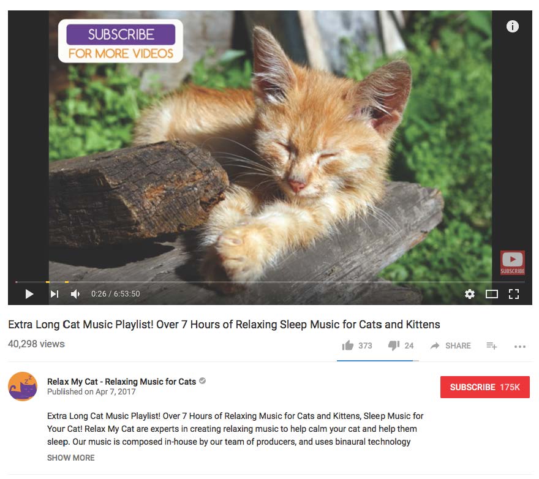Image resolution: width=539 pixels, height=479 pixels.
Task: Expand description with SHOW MORE
Action: click(71, 458)
